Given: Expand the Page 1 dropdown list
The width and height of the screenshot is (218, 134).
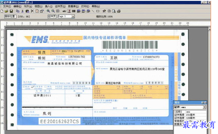Looking at the screenshot, I should (x=73, y=17).
